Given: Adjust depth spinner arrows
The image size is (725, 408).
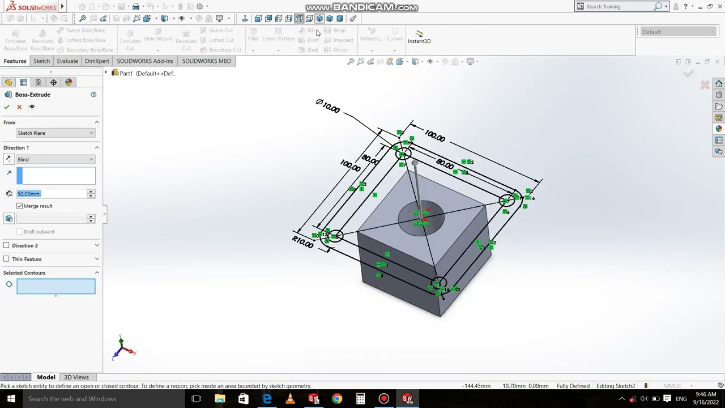Looking at the screenshot, I should 91,194.
